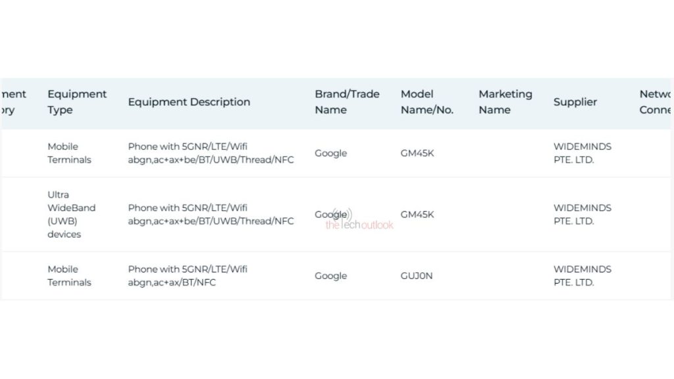Select the GUJ0N model number cell
674x379 pixels.
tap(417, 276)
